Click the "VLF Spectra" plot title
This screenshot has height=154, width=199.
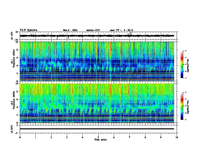click(x=28, y=30)
